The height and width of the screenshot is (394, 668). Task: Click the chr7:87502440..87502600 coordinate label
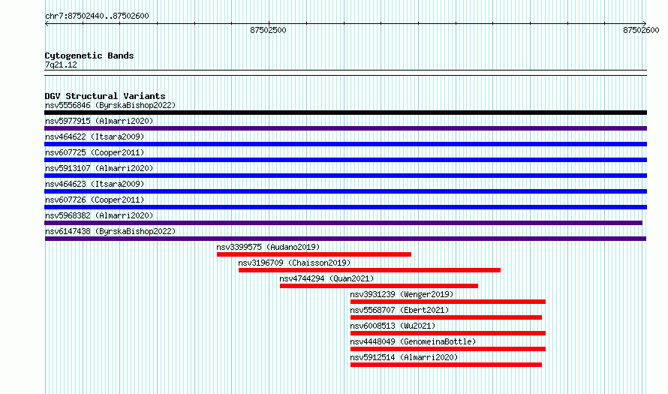click(97, 16)
